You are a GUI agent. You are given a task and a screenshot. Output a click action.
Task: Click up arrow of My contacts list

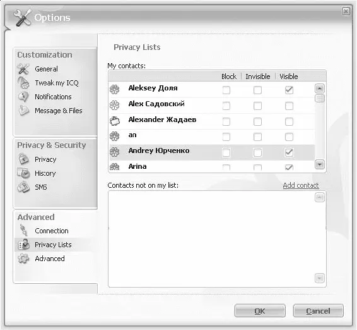(319, 89)
